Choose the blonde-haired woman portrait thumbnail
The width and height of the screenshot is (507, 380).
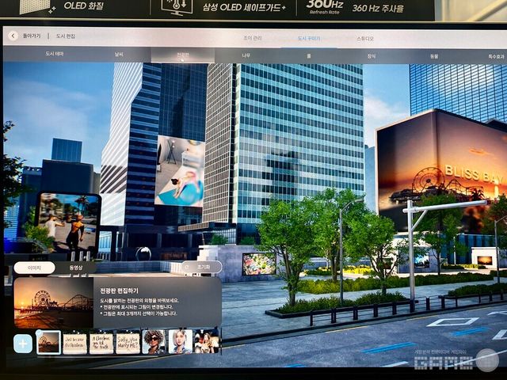tap(180, 342)
